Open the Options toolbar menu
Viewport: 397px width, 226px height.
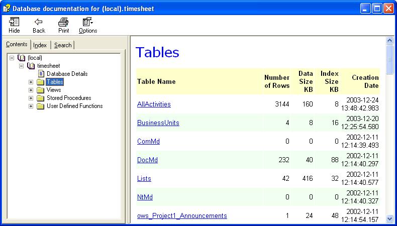tap(87, 22)
